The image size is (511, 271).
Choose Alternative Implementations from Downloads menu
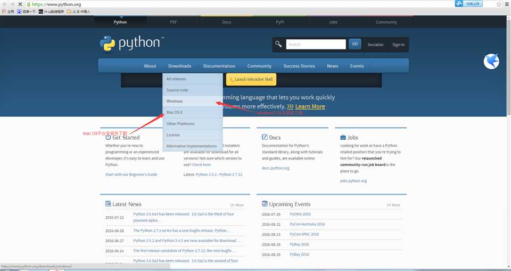193,146
